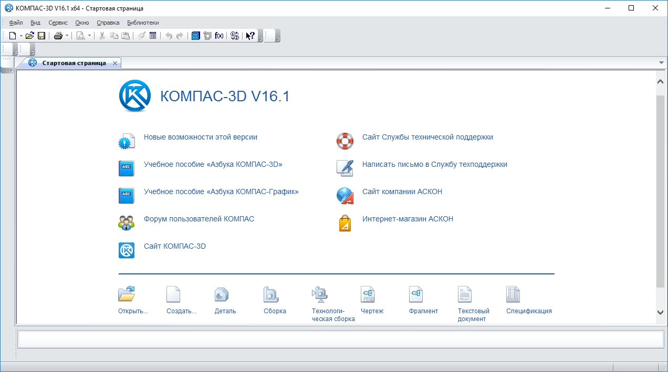Expand the New document dropdown arrow
This screenshot has height=372, width=668.
[x=21, y=36]
